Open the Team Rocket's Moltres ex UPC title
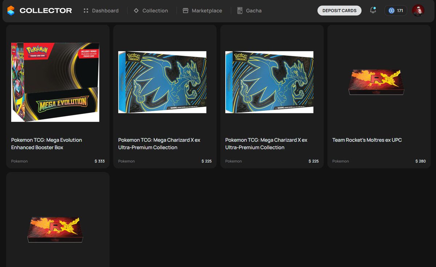Image resolution: width=436 pixels, height=267 pixels. 367,140
